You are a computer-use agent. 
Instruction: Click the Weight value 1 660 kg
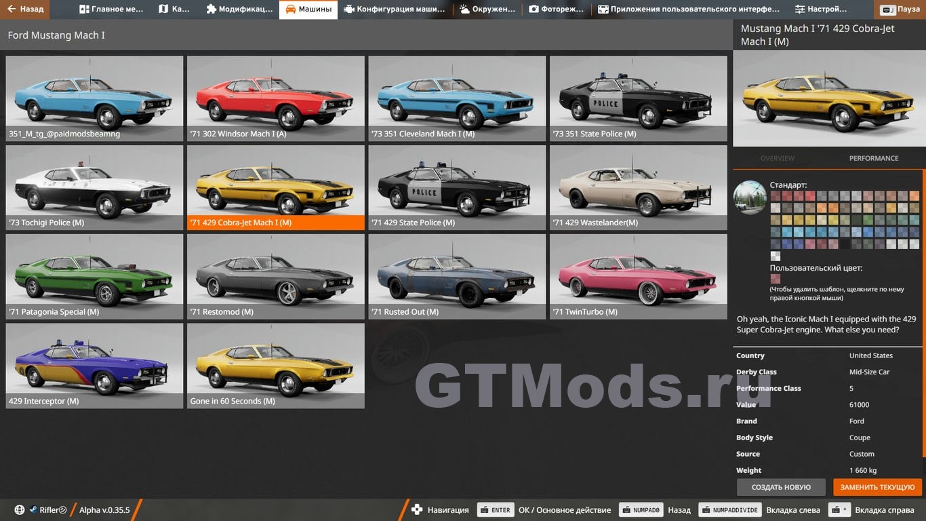tap(863, 470)
